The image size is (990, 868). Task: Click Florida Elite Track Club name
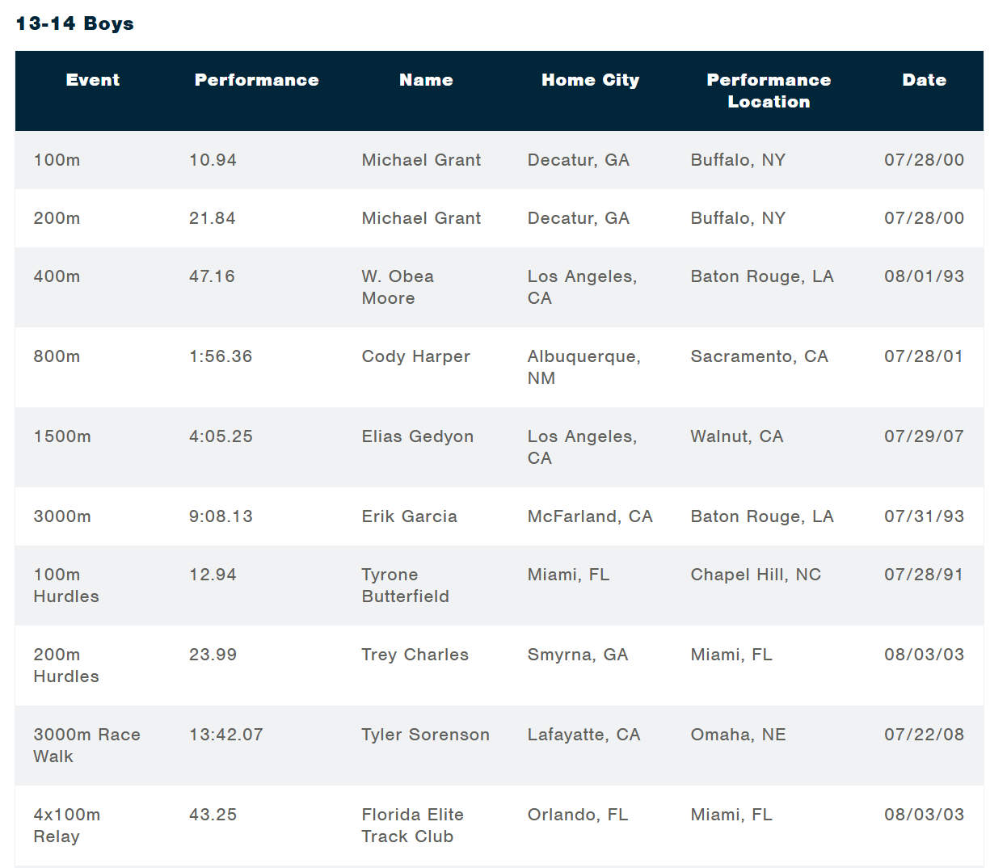point(412,825)
